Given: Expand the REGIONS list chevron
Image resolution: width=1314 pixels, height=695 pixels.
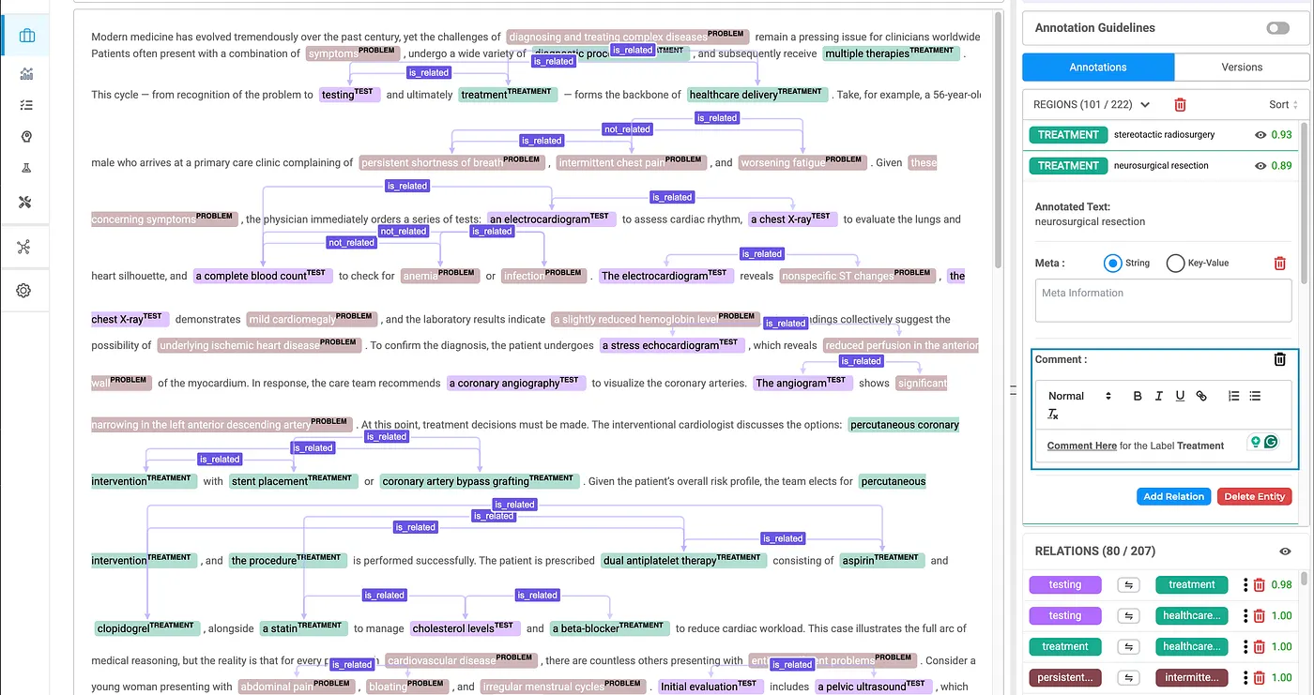Looking at the screenshot, I should pos(1145,105).
